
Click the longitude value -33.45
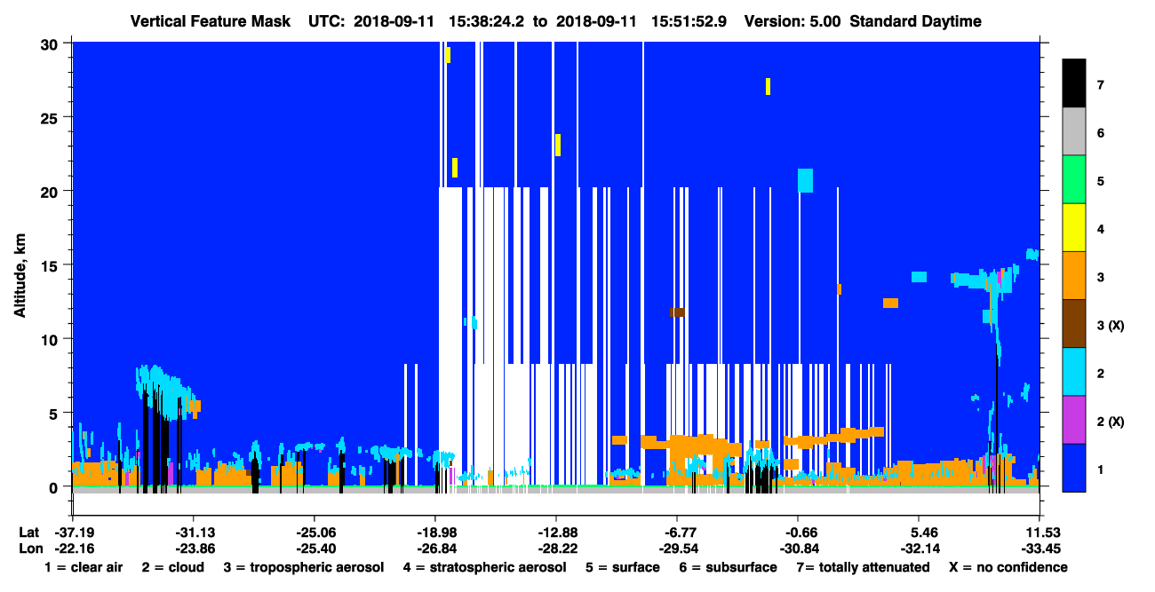tap(1039, 549)
